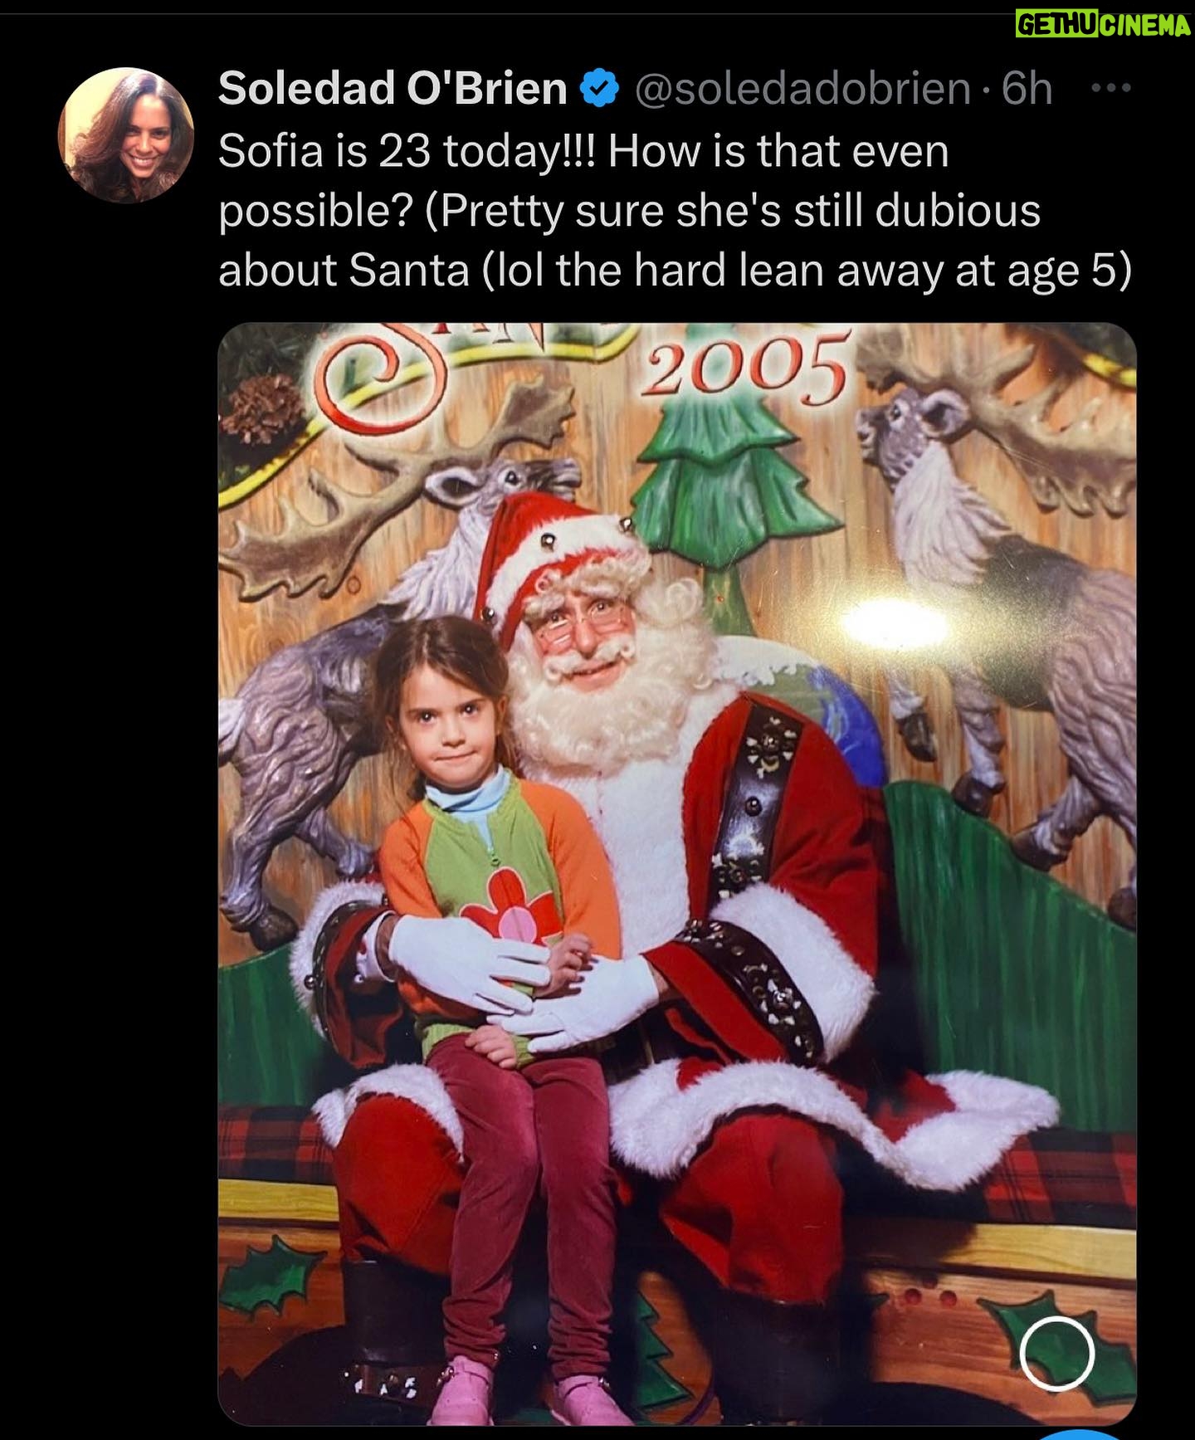Screen dimensions: 1195x1440
Task: Click the blue verified checkmark badge
Action: pos(599,88)
